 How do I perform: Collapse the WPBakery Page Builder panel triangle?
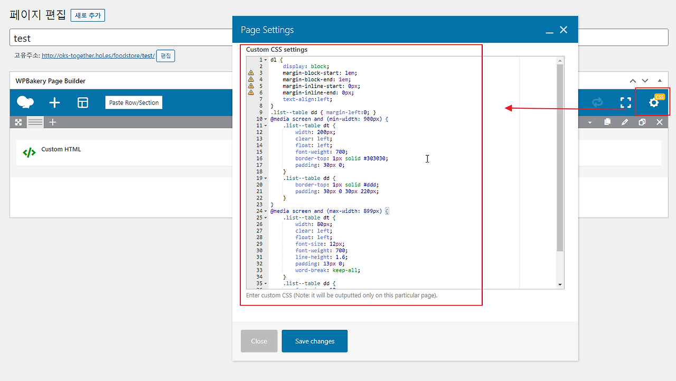coord(660,81)
